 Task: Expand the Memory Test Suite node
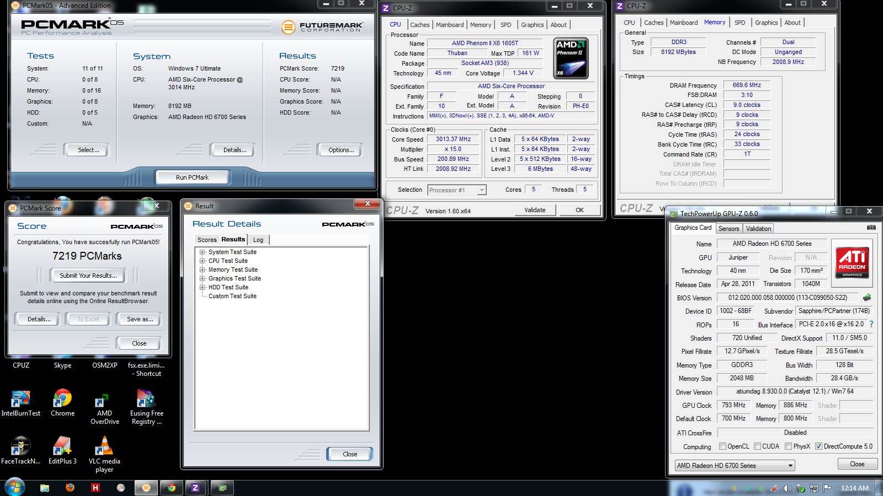click(203, 270)
